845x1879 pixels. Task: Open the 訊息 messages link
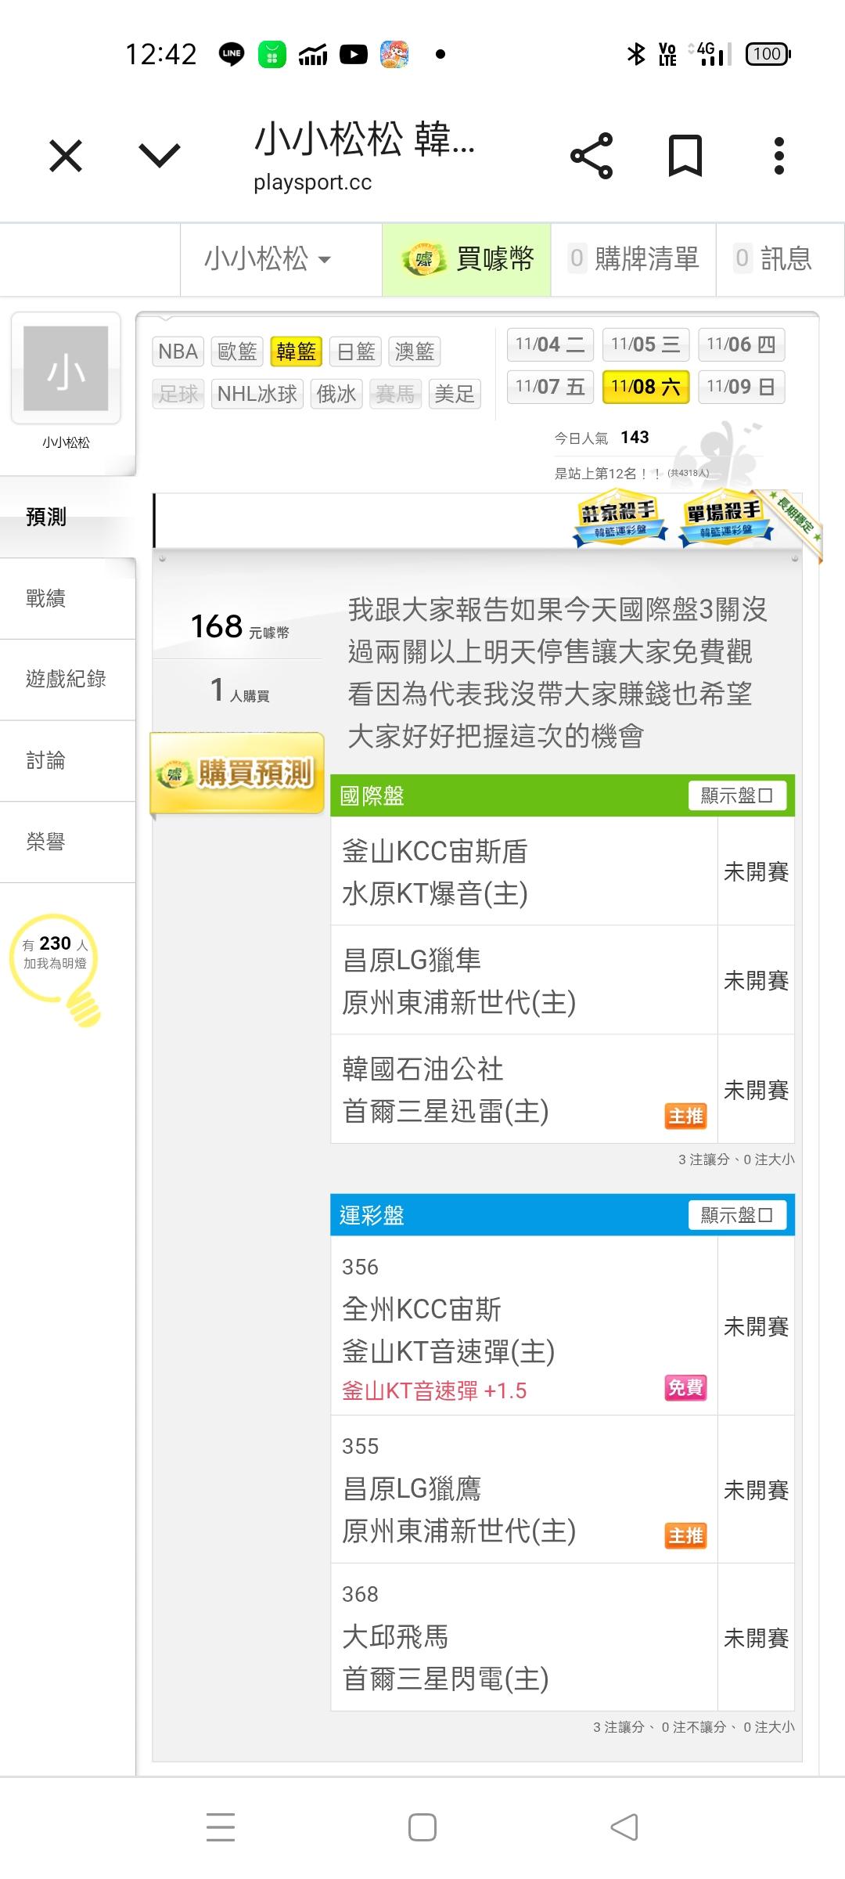coord(775,259)
